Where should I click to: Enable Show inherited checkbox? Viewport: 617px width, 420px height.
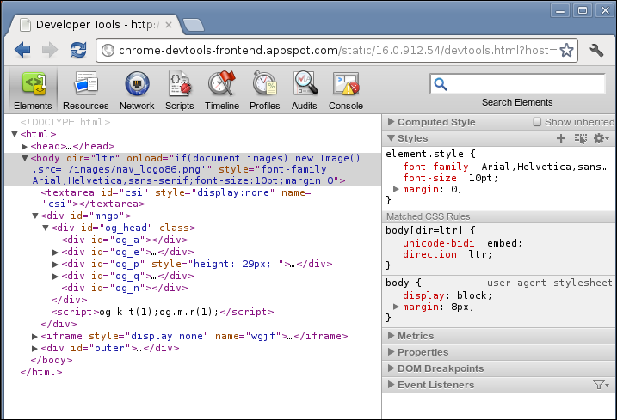tap(537, 122)
